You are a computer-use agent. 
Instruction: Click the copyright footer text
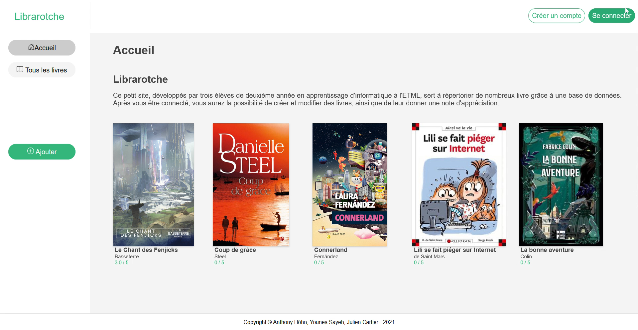(319, 322)
